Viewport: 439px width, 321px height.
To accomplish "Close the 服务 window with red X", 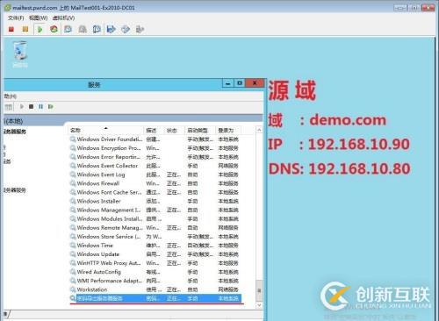I will click(x=255, y=83).
